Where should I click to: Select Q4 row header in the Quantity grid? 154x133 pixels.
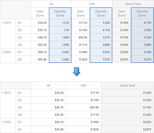point(23,45)
